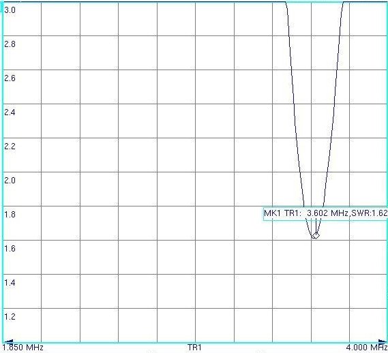Viewport: 388px width, 353px height.
Task: Click the TR1 trace label below chart
Action: pyautogui.click(x=194, y=348)
